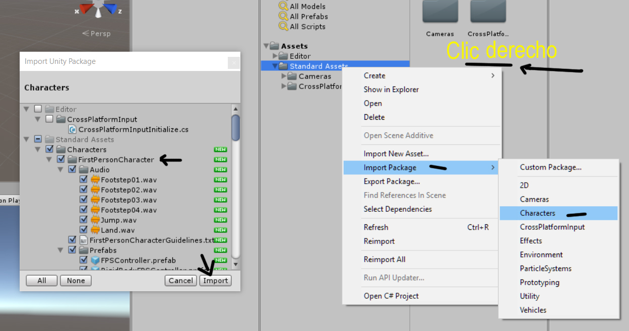Click the scene gizmo Z axis cone
The image size is (629, 331).
tap(110, 9)
